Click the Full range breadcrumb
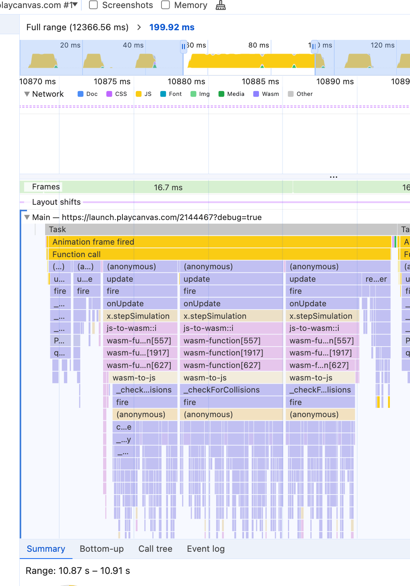The image size is (410, 586). tap(77, 27)
